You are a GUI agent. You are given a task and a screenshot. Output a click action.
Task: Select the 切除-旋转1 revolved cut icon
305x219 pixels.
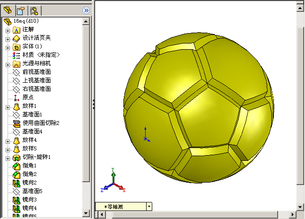pyautogui.click(x=17, y=158)
